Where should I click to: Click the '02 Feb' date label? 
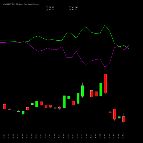pos(105,136)
